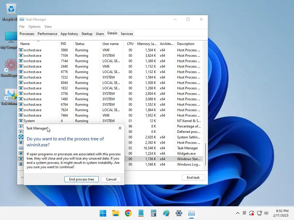This screenshot has height=220, width=294.
Task: Click the End task button
Action: tap(193, 178)
